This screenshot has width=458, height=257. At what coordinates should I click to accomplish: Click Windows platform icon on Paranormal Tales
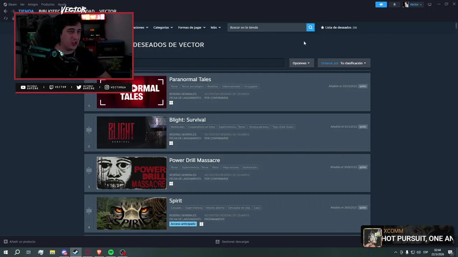[171, 103]
